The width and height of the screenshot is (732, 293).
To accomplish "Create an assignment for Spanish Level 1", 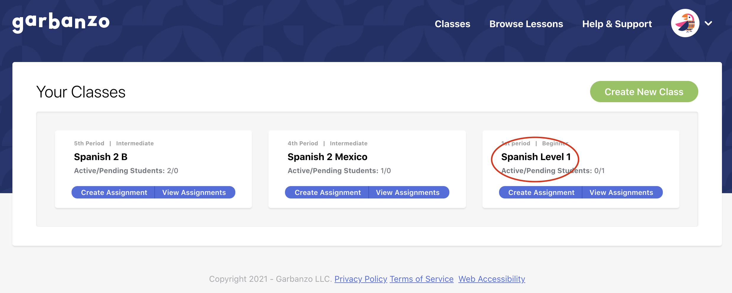I will click(541, 192).
